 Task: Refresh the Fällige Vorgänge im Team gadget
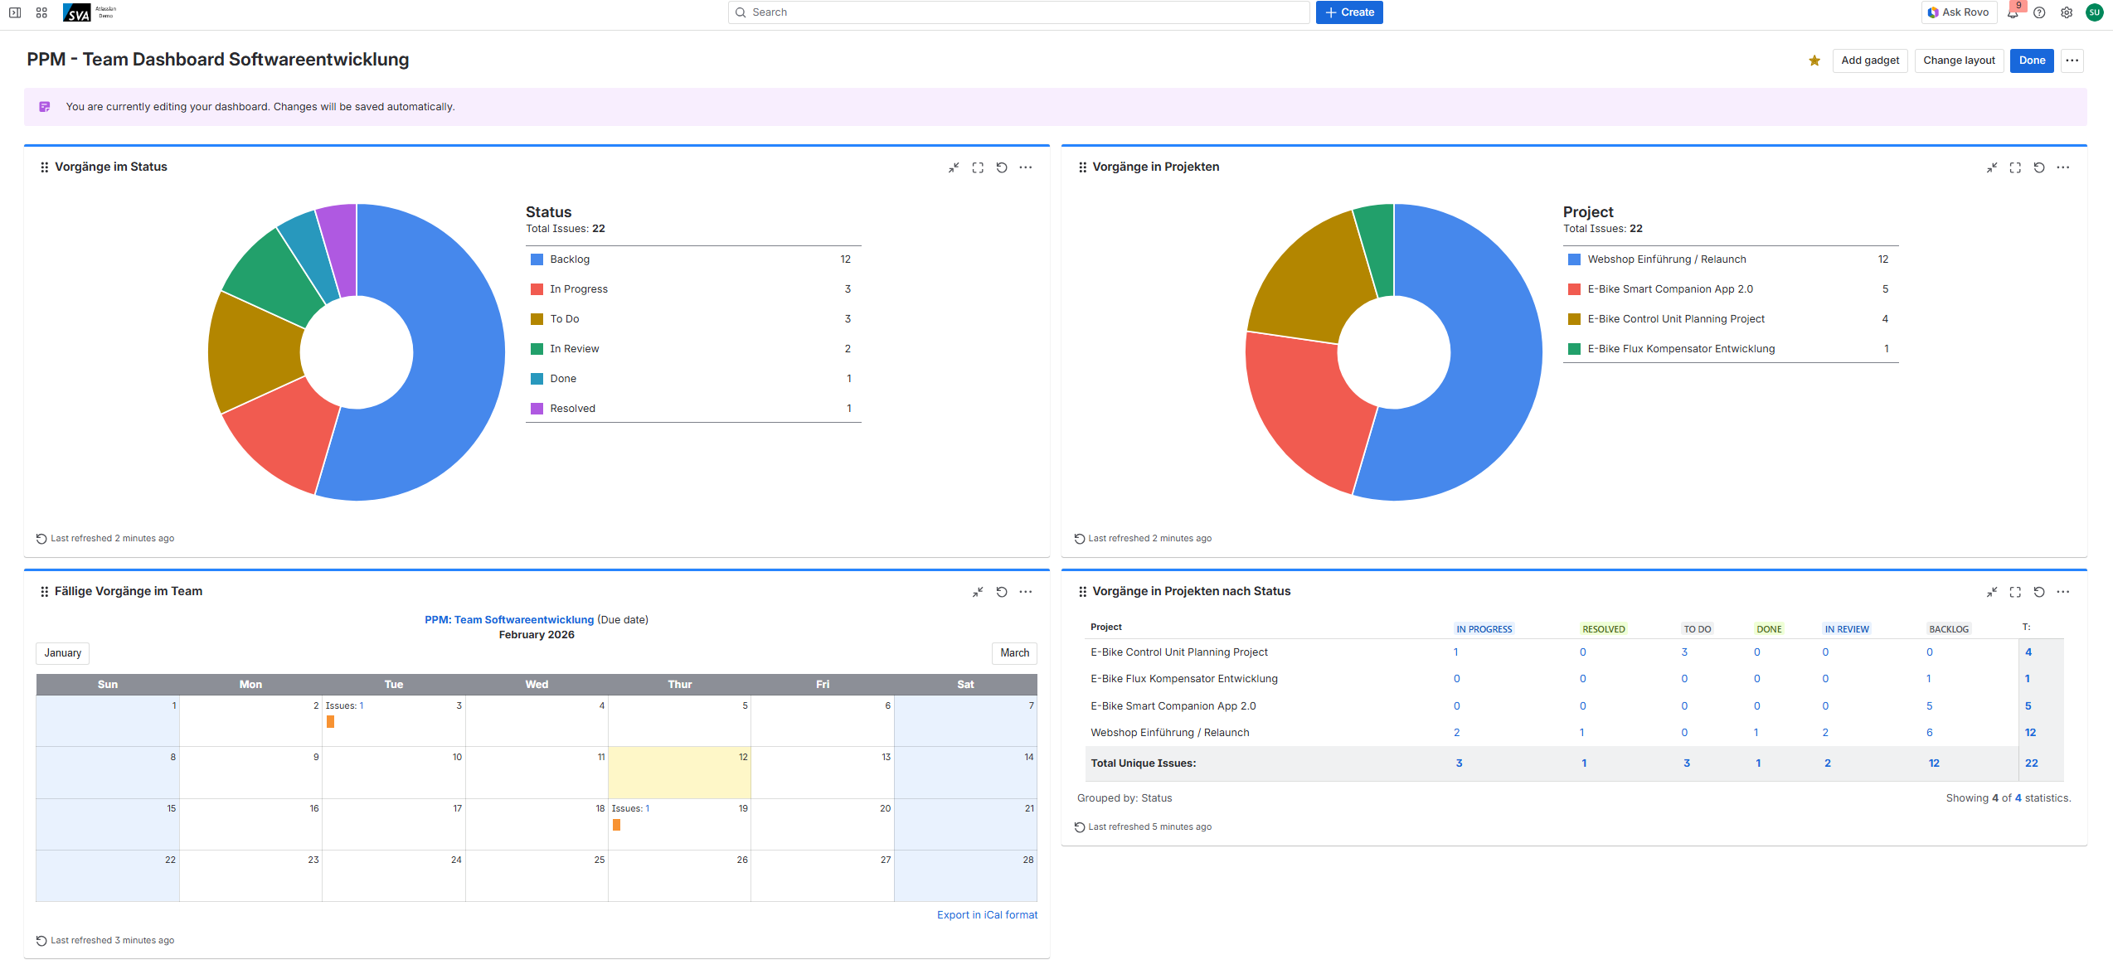(x=1002, y=592)
